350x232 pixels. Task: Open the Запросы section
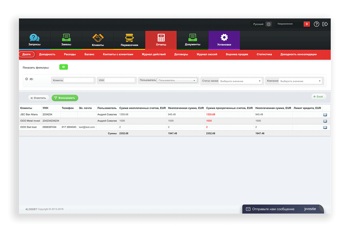point(34,40)
